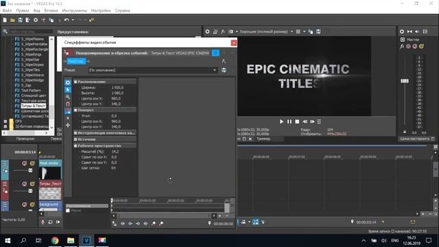Viewport: 439px width, 247px height.
Task: Save the Pan/Crop preset with the disk icon
Action: (224, 70)
